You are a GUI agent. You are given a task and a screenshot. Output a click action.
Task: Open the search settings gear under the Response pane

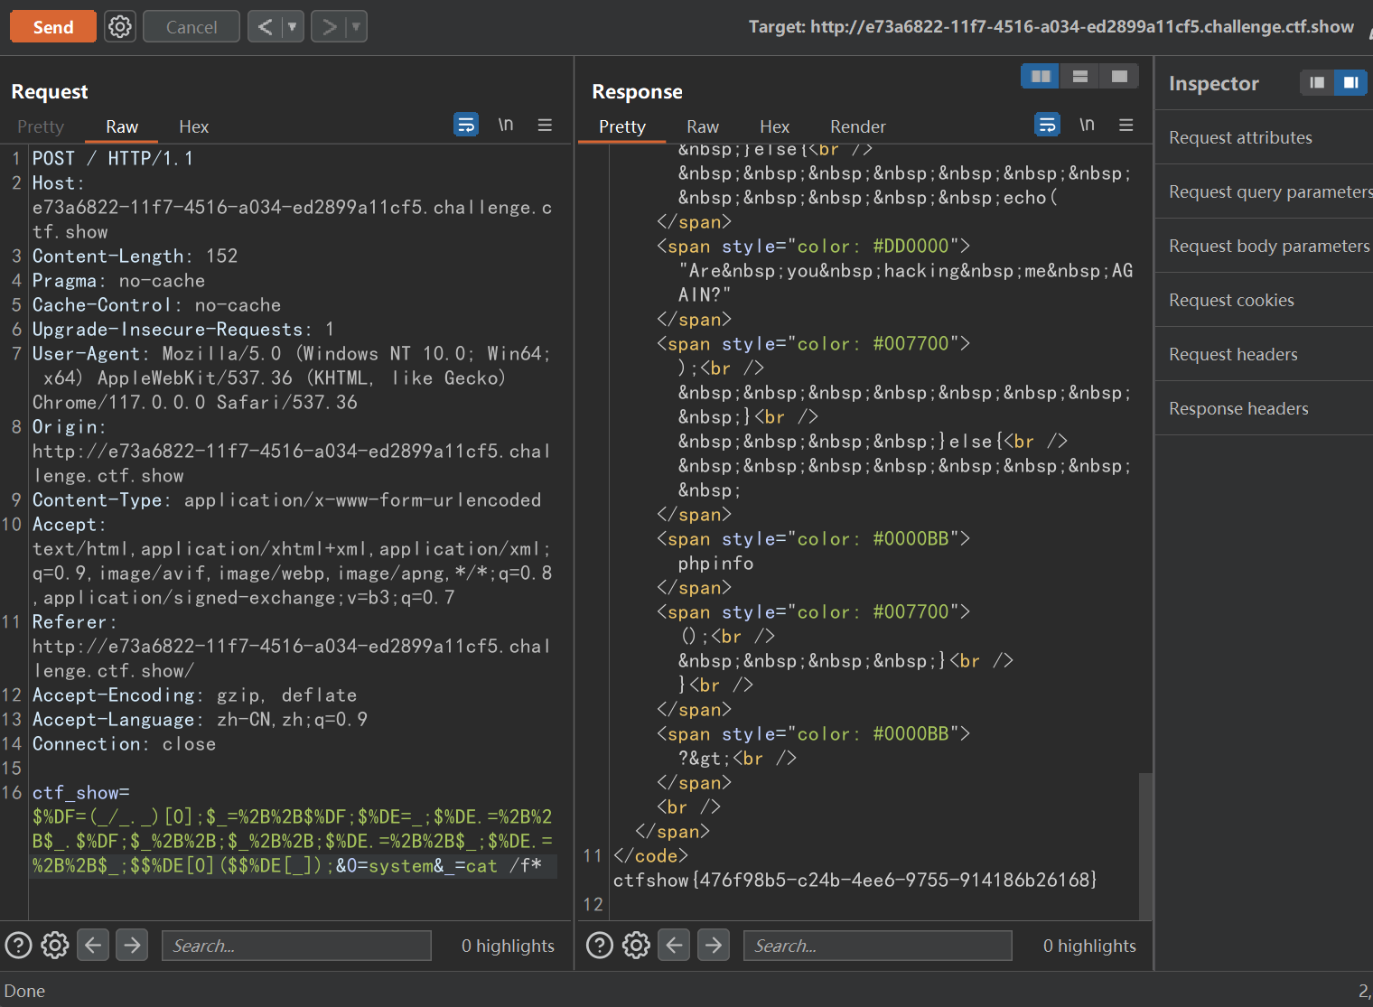[x=636, y=946]
